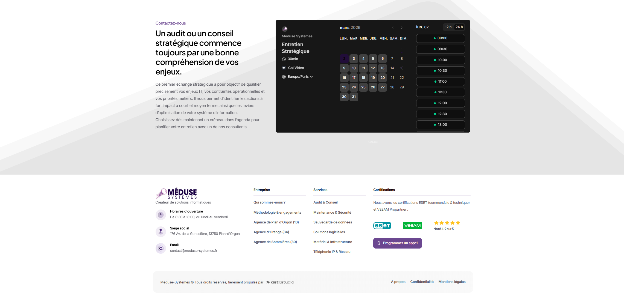This screenshot has width=624, height=293.
Task: Go to previous month in calendar
Action: (393, 28)
